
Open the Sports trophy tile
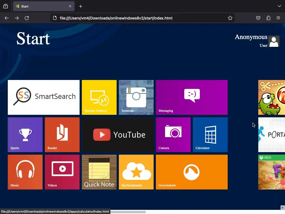25,135
